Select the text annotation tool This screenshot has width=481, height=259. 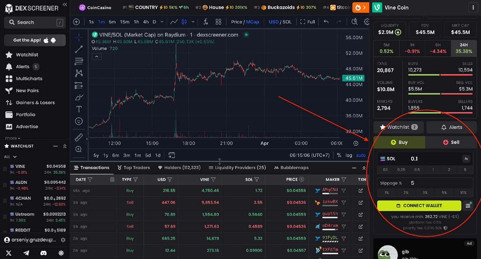coord(79,109)
